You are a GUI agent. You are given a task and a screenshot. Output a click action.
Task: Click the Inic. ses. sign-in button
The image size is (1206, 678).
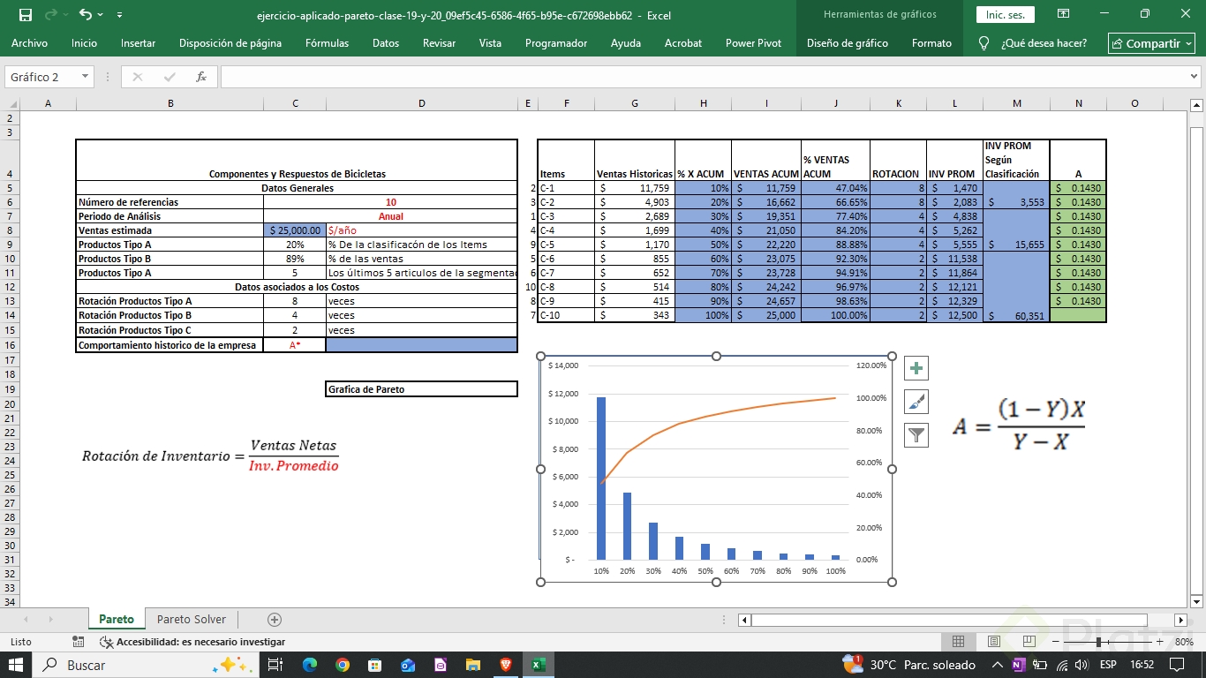click(1005, 15)
